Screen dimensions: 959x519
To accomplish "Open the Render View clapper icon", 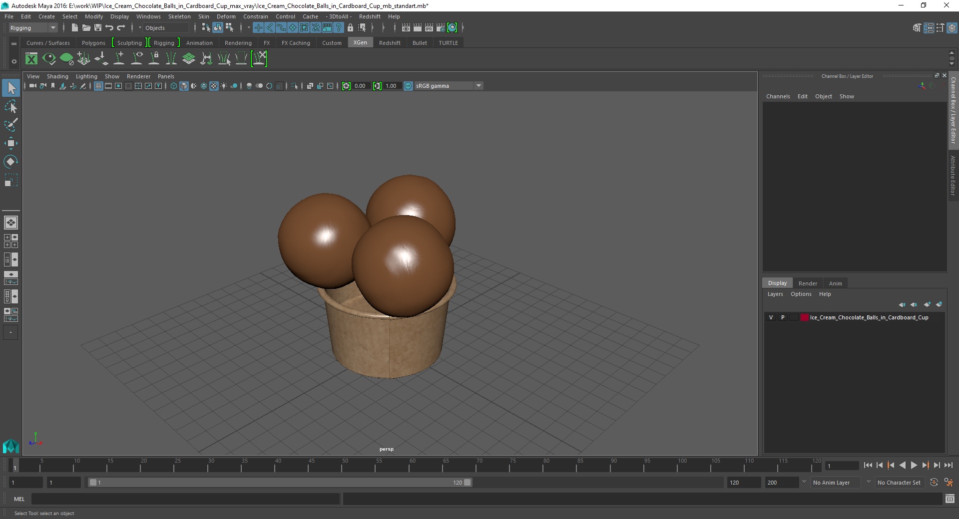I will 406,28.
